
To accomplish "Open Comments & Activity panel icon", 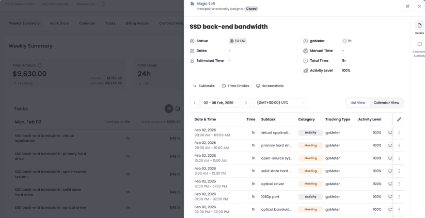I will click(x=419, y=44).
